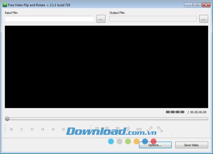Minimize the Free Video Flip and Rotate window
This screenshot has width=213, height=154.
click(188, 5)
